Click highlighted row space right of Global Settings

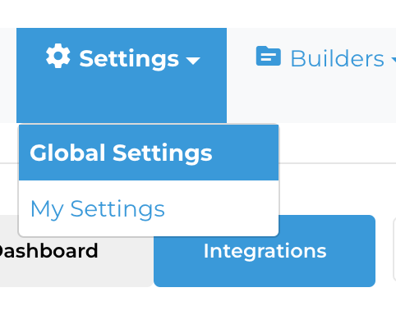coord(245,153)
